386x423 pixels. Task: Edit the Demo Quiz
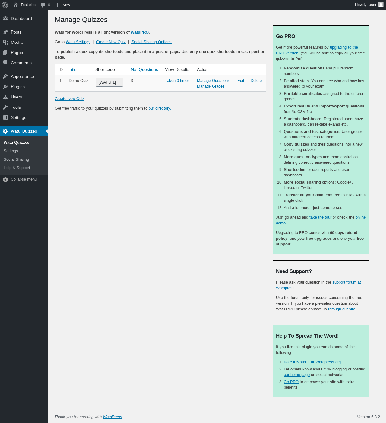tap(241, 80)
